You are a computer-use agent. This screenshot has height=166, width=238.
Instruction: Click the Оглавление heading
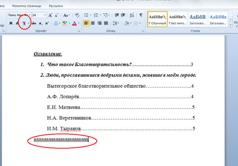[x=48, y=54]
